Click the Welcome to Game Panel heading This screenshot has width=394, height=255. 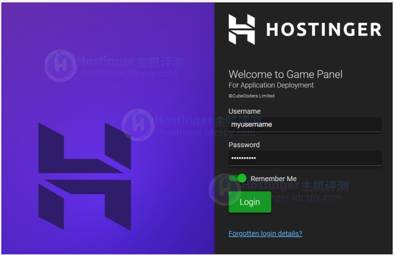(285, 74)
